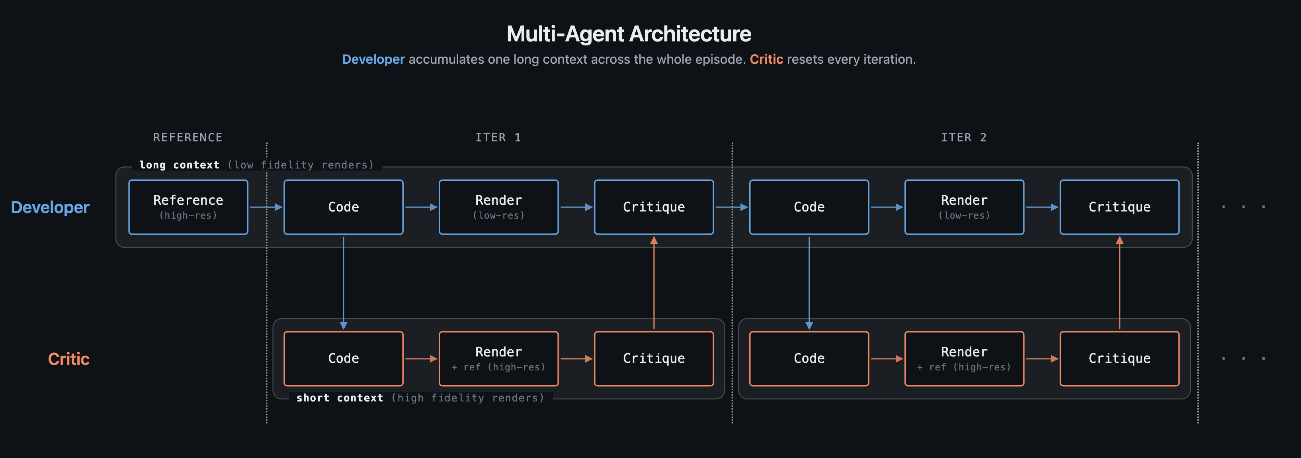Click Developer's Critique box under ITER 2
This screenshot has height=458, width=1301.
1120,207
